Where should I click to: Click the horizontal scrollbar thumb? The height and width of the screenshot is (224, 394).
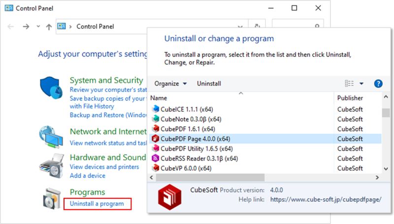pyautogui.click(x=210, y=177)
